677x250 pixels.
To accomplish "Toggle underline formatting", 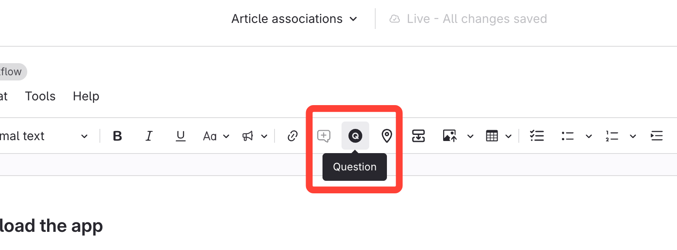I will coord(181,136).
